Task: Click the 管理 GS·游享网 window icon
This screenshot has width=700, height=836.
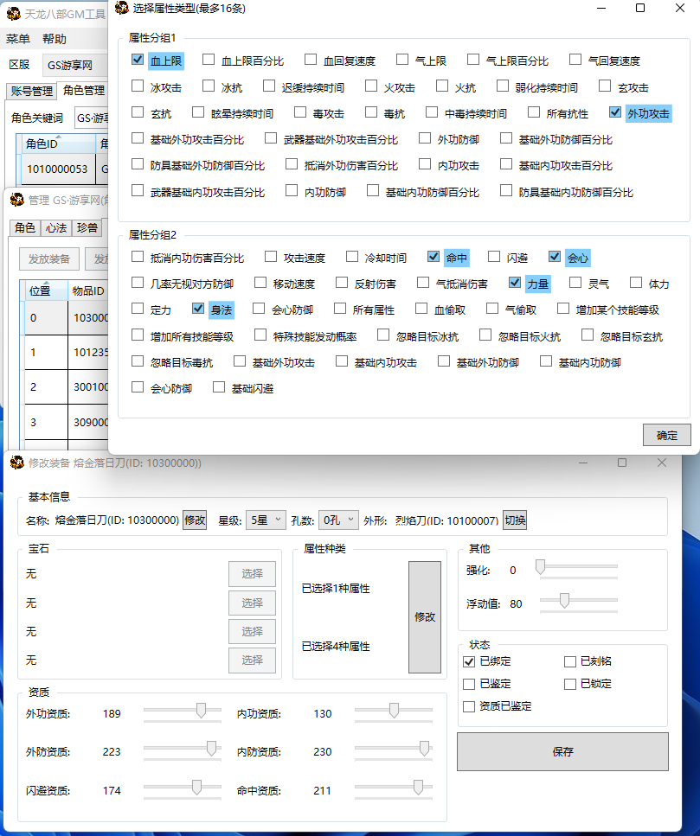Action: point(17,201)
